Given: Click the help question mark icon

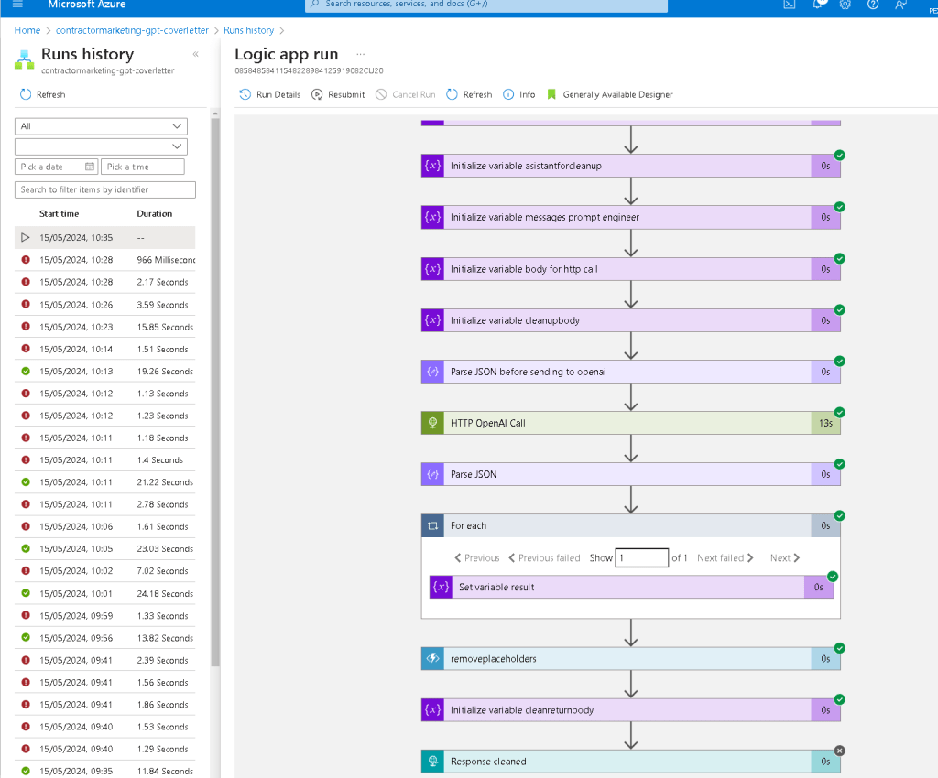Looking at the screenshot, I should (873, 5).
